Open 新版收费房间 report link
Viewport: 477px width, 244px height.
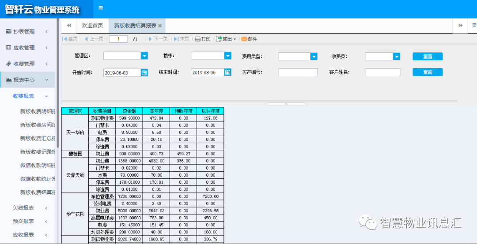tap(38, 125)
